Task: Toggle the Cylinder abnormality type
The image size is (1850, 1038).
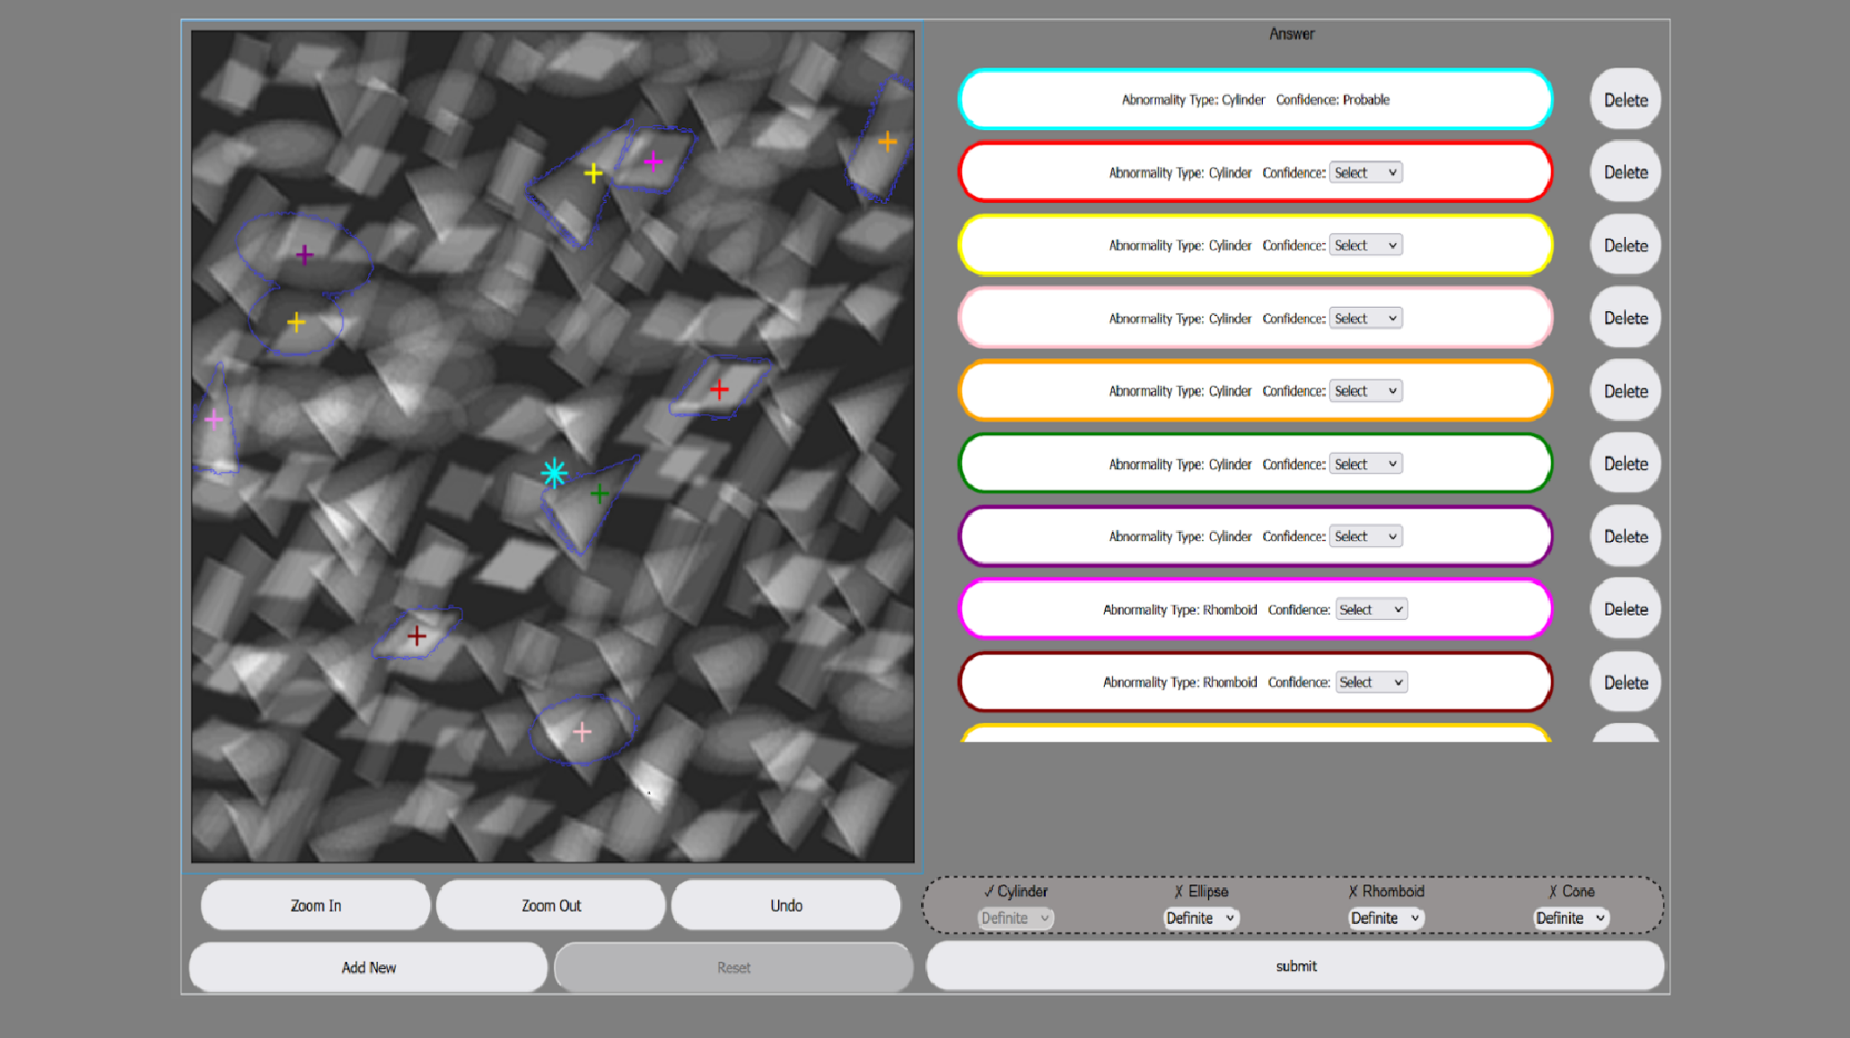Action: coord(1015,891)
